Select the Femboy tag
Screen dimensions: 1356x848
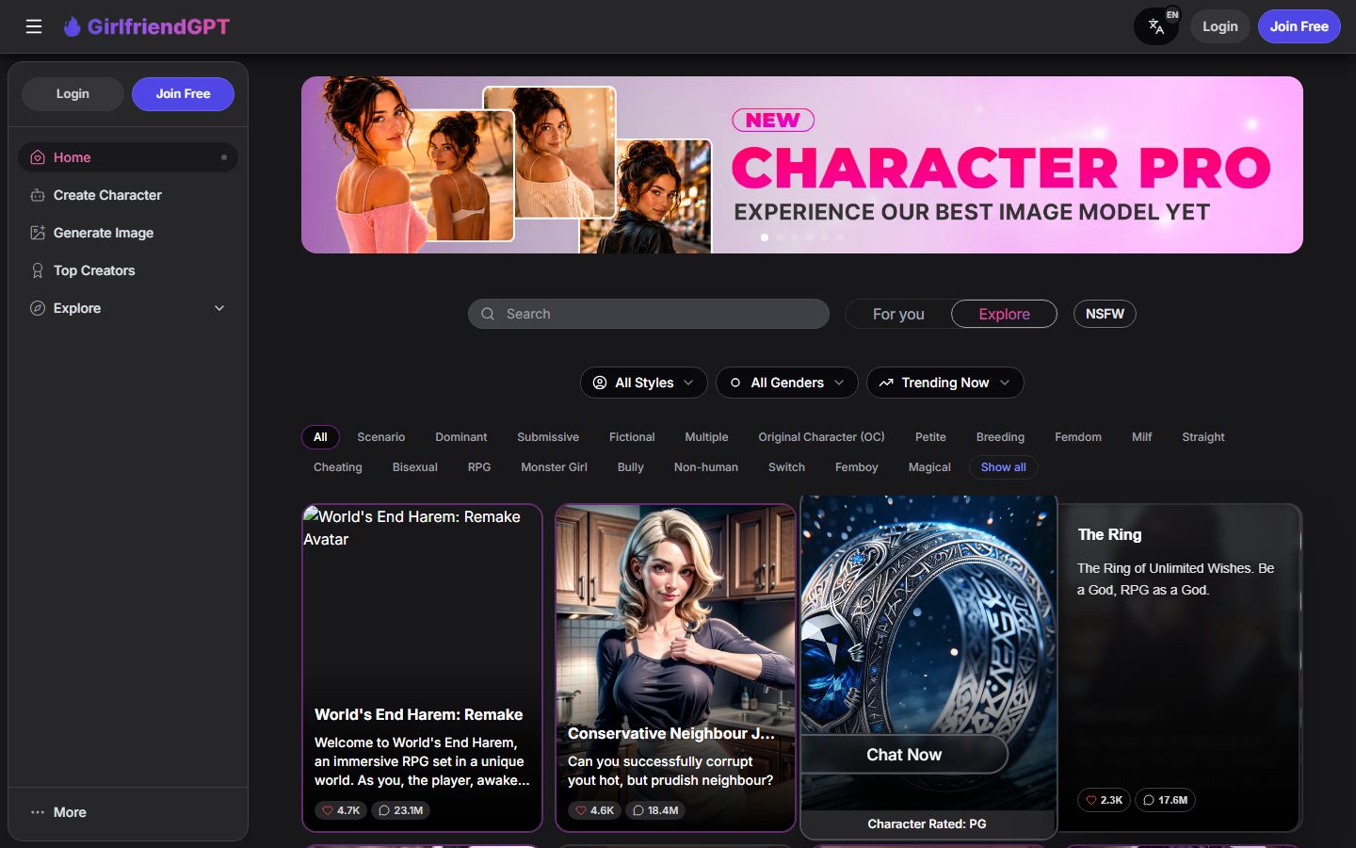pos(856,467)
